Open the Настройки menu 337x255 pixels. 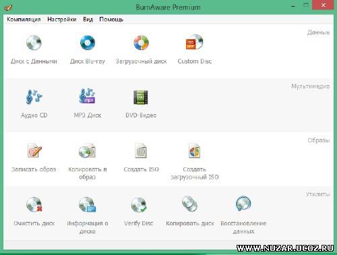[62, 20]
